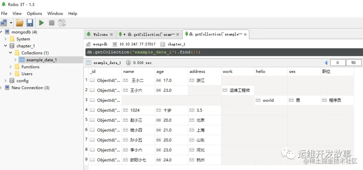This screenshot has height=170, width=363.
Task: Expand the example_data_1 collection node
Action: 15,60
